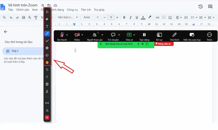This screenshot has width=218, height=130.
Task: Open the Văn bản paragraph style dropdown
Action: (68, 17)
